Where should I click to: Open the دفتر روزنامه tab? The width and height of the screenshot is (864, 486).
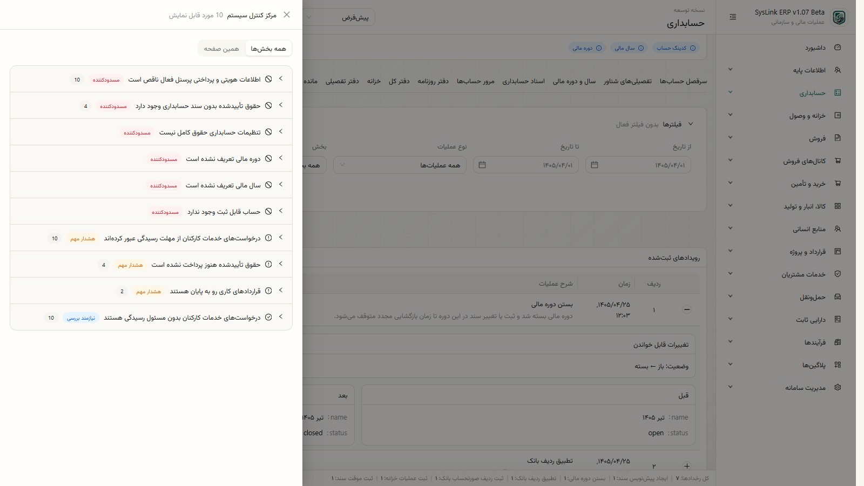pyautogui.click(x=433, y=81)
